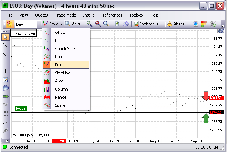This screenshot has width=227, height=152.
Task: Select the labeled dotted levels tool
Action: click(6, 122)
